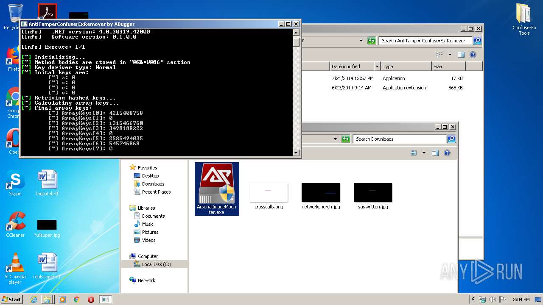
Task: Open view options dropdown in Downloads window
Action: click(423, 153)
